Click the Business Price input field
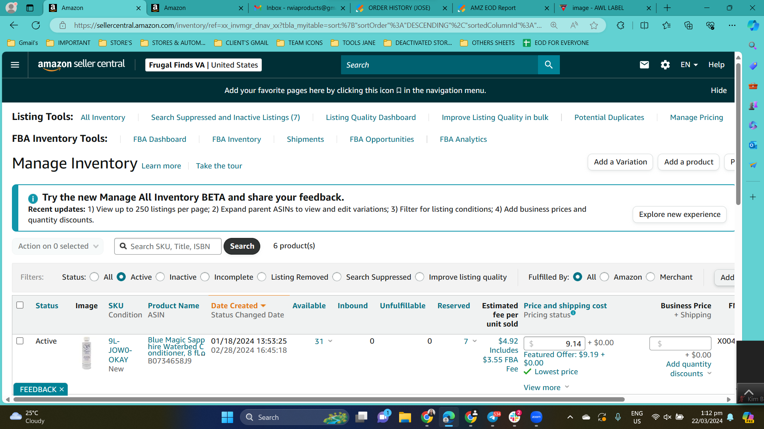 (680, 344)
